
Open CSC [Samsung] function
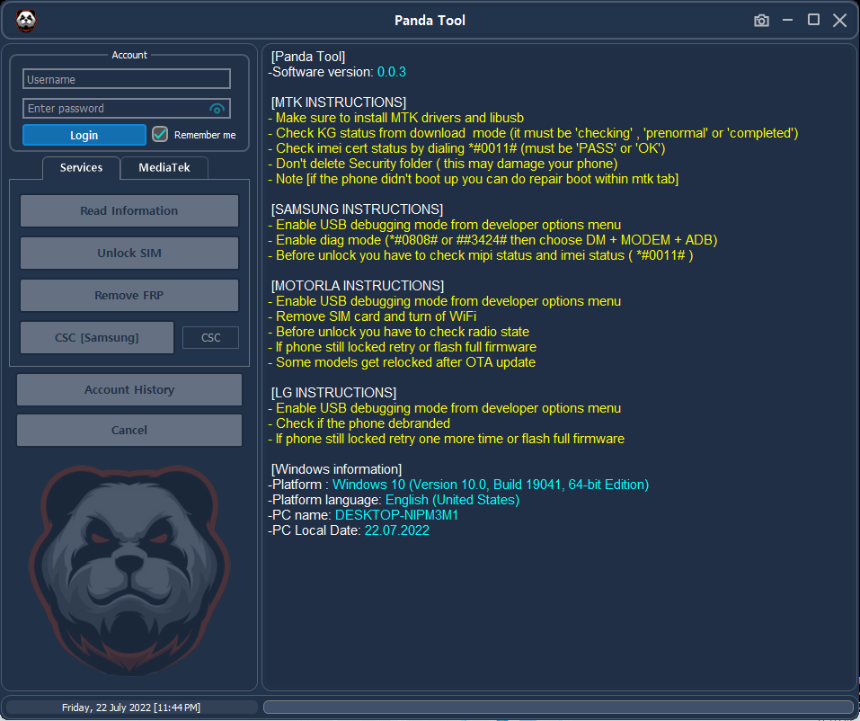tap(96, 337)
